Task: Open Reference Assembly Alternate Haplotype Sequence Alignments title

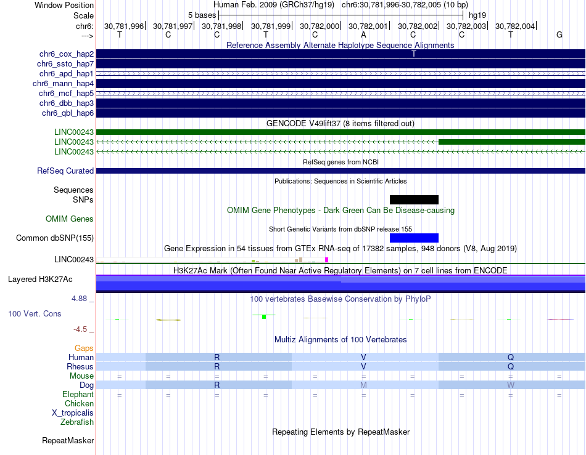Action: click(x=340, y=45)
